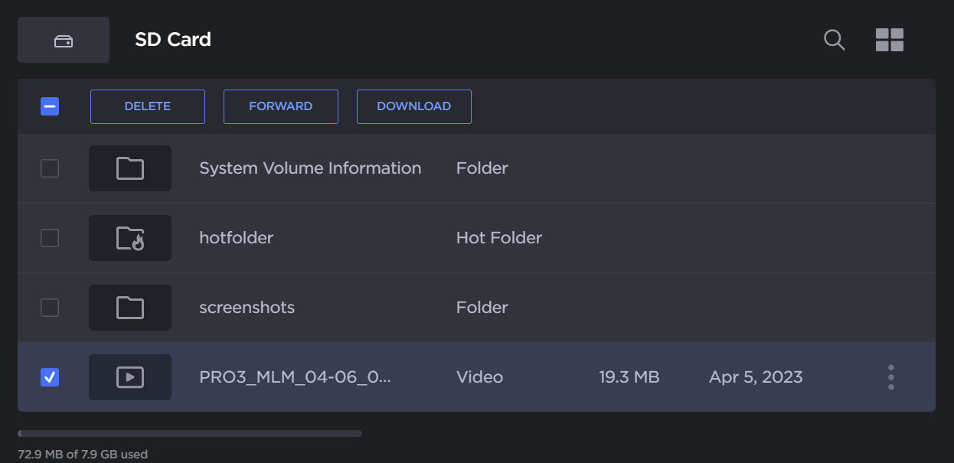Check the System Volume Information checkbox

[50, 168]
